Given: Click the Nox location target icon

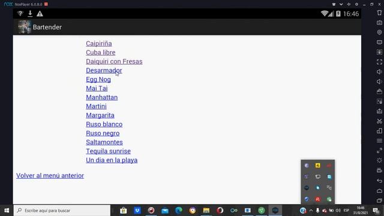Looking at the screenshot, I should click(379, 32).
